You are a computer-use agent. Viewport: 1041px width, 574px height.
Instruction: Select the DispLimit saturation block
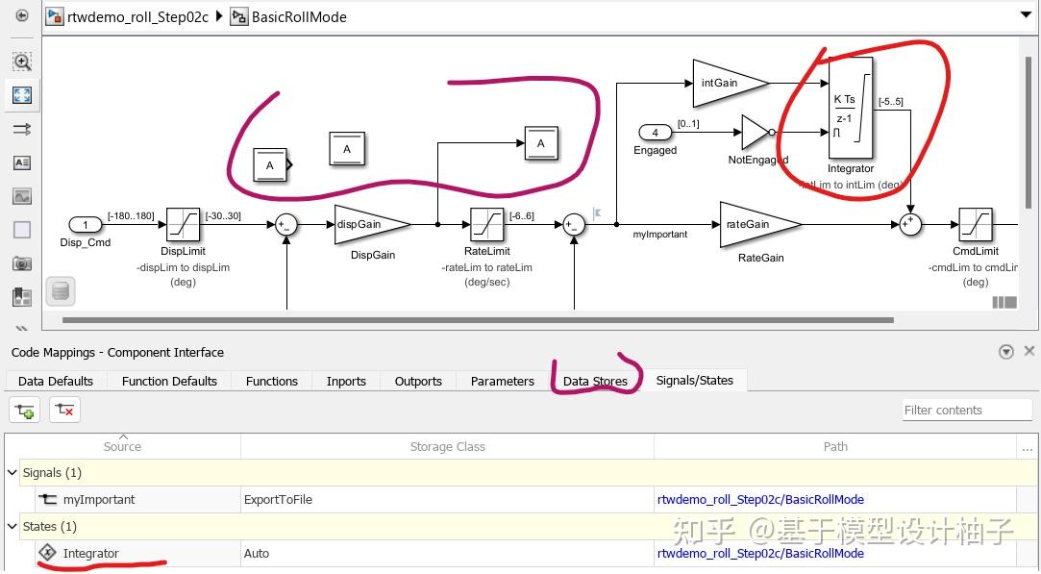(x=183, y=225)
